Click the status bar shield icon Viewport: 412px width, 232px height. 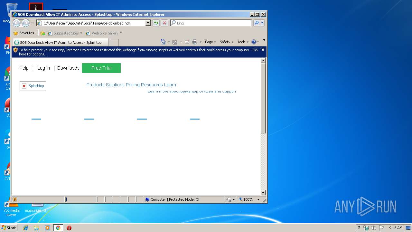(15, 199)
